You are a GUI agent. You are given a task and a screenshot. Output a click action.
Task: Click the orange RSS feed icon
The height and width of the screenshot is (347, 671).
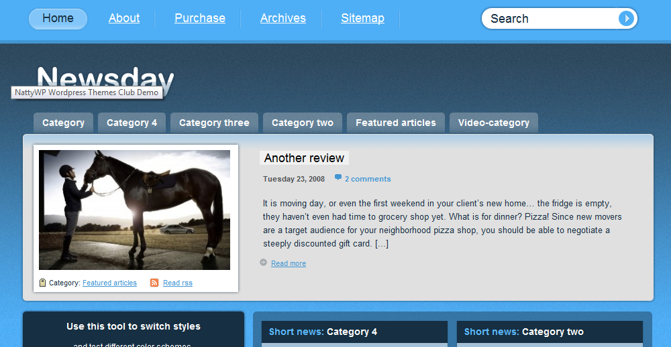(154, 283)
